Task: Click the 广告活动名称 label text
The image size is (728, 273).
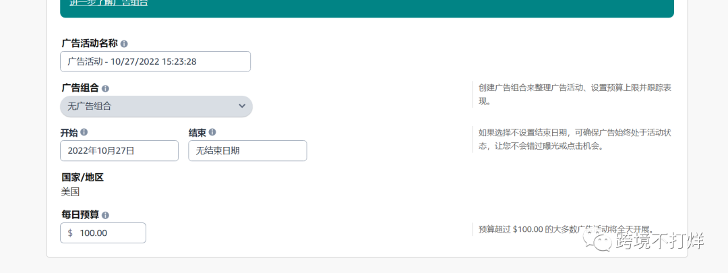Action: click(89, 43)
